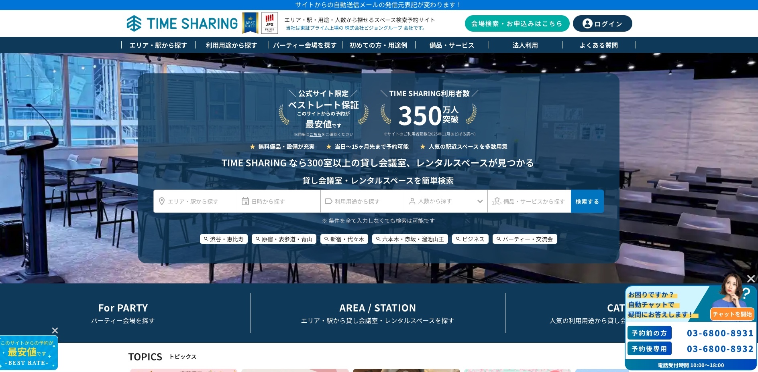Viewport: 758px width, 372px height.
Task: Open the For PARTY section link
Action: coord(123,313)
